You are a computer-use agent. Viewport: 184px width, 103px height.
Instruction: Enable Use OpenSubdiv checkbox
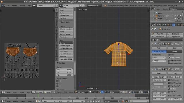pos(169,64)
